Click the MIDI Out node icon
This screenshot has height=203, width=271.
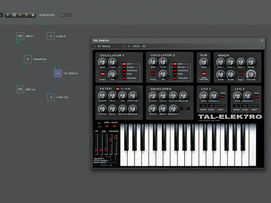(20, 89)
